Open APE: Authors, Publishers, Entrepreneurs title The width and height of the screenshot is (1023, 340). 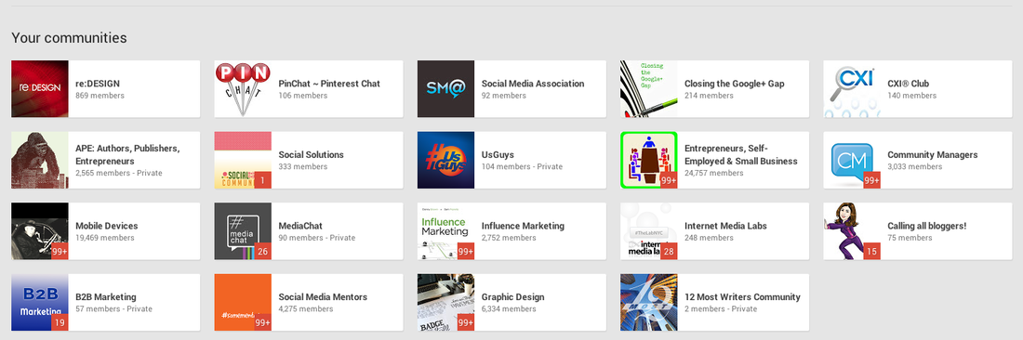128,154
